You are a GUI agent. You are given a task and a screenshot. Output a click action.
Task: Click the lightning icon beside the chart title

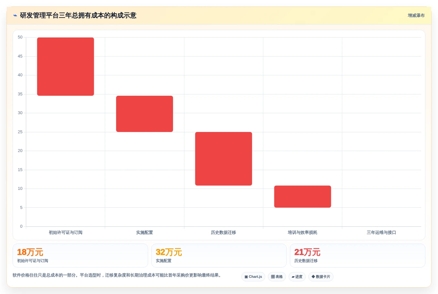point(15,16)
